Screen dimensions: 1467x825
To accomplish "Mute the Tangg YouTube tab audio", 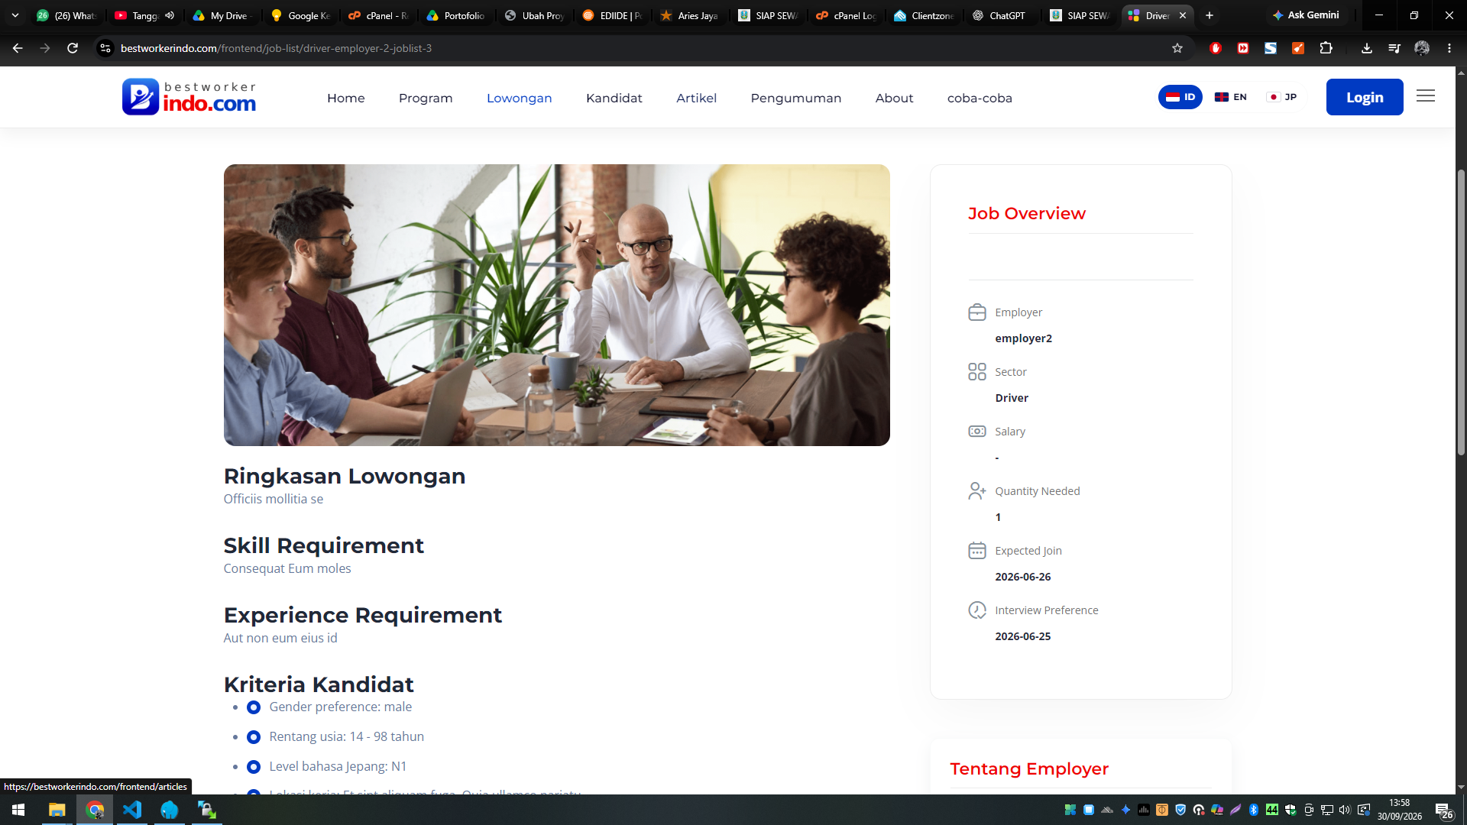I will tap(170, 15).
